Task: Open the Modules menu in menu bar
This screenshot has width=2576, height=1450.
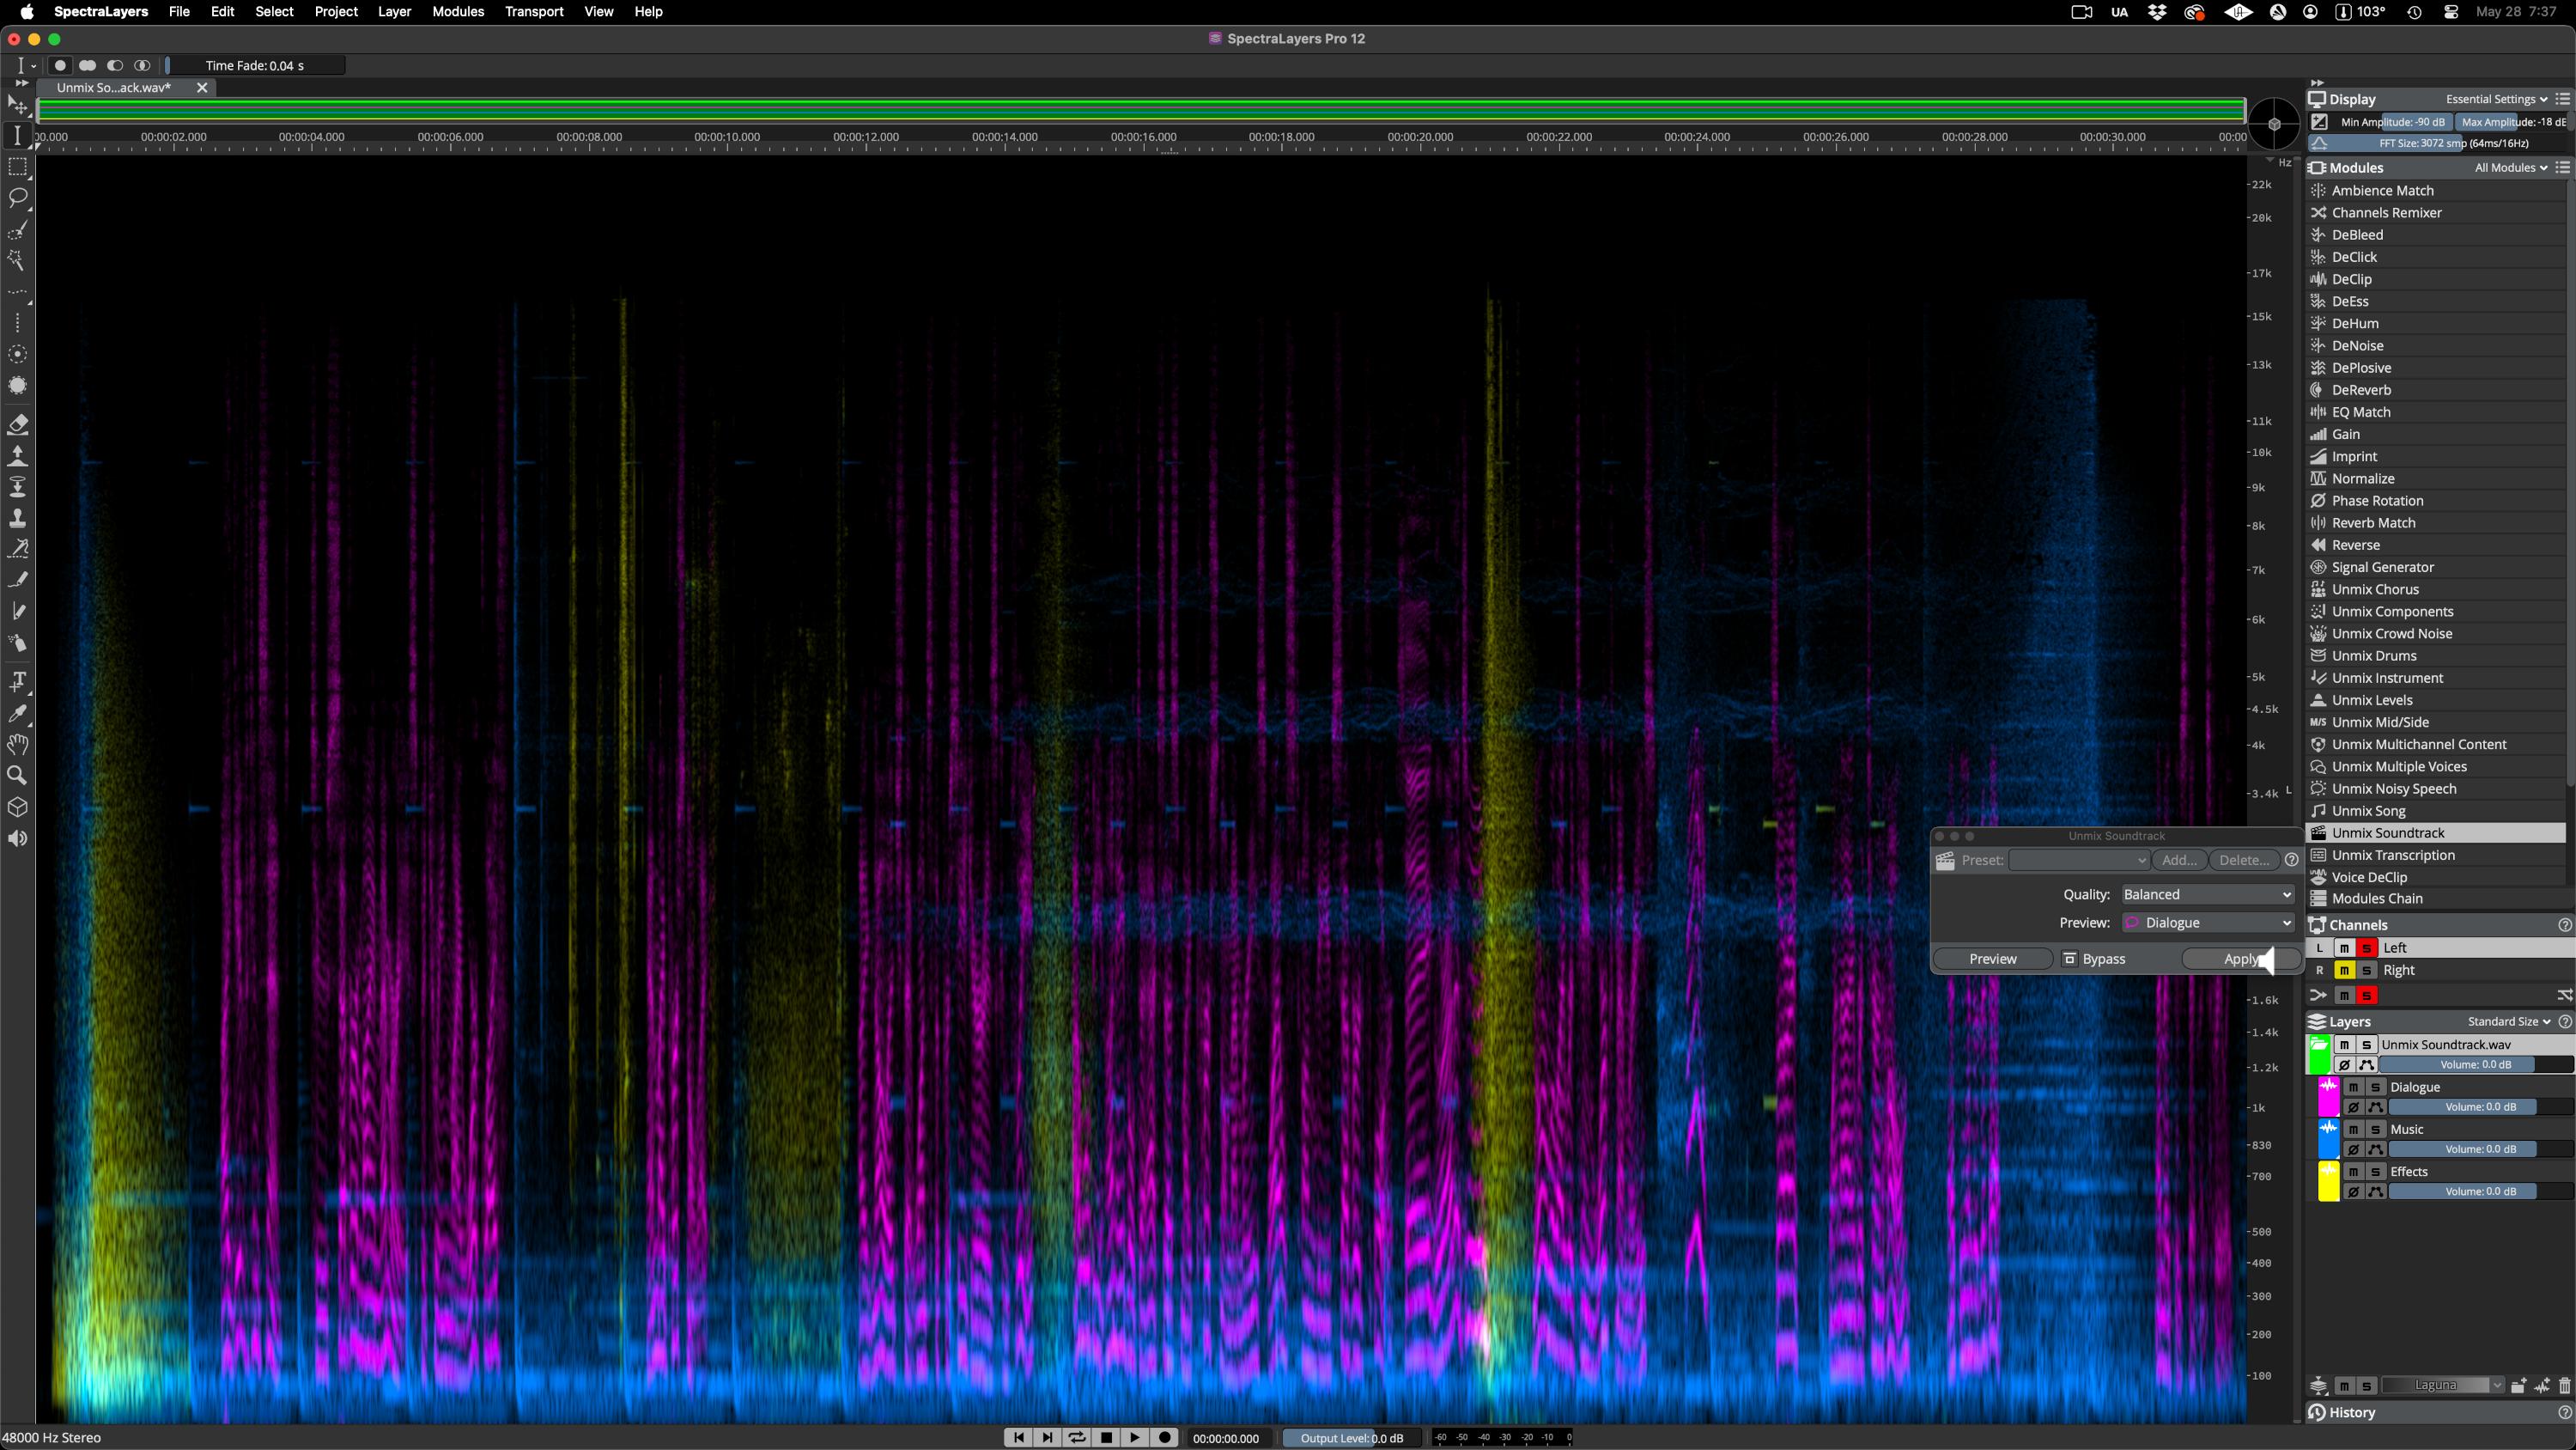Action: click(457, 12)
